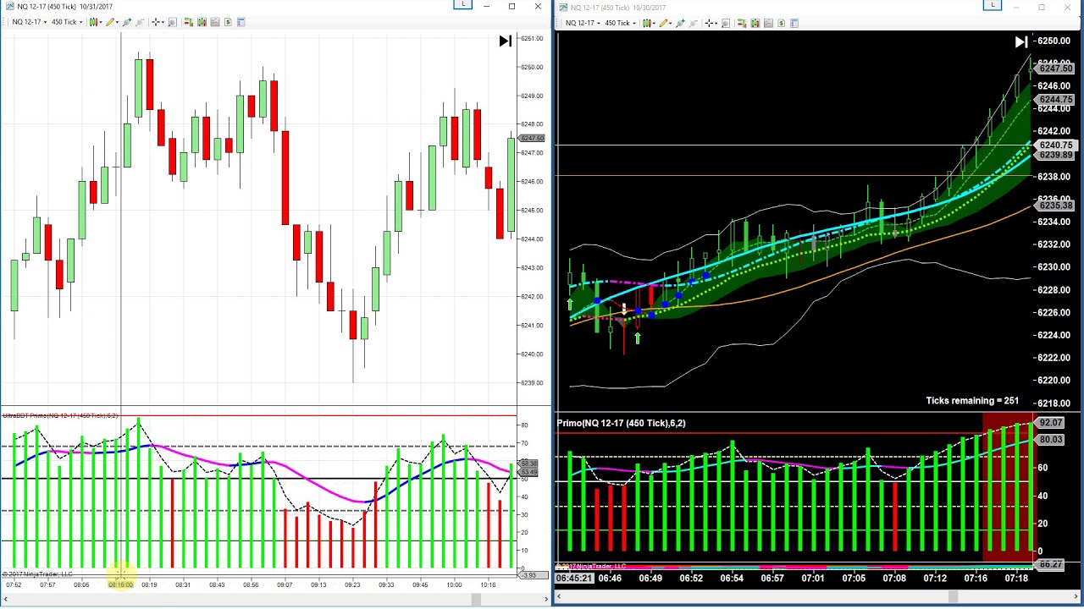Open the 450 Tick interval dropdown in right chart

coord(620,23)
